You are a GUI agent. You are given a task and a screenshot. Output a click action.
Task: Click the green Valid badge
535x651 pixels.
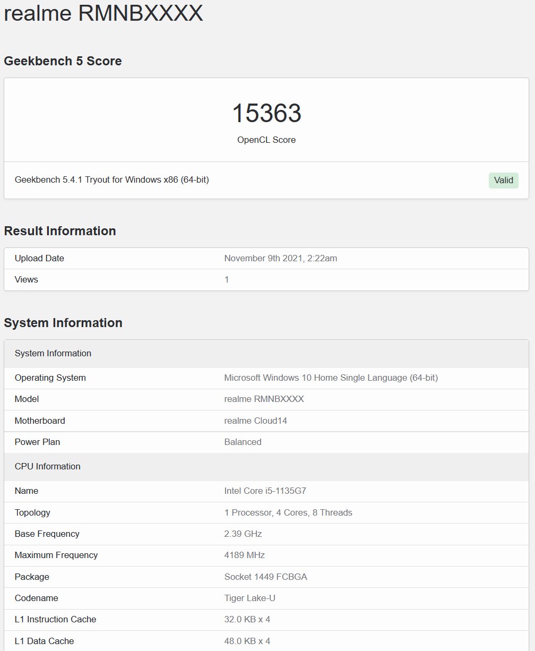[503, 180]
